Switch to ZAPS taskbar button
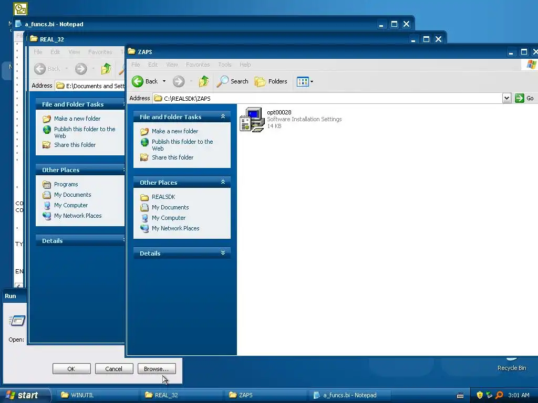Image resolution: width=538 pixels, height=403 pixels. pyautogui.click(x=265, y=395)
